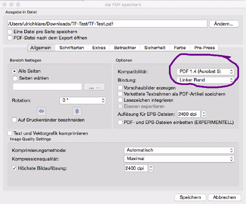The image size is (246, 204).
Task: Switch to the Schriftarten tab
Action: pyautogui.click(x=72, y=48)
